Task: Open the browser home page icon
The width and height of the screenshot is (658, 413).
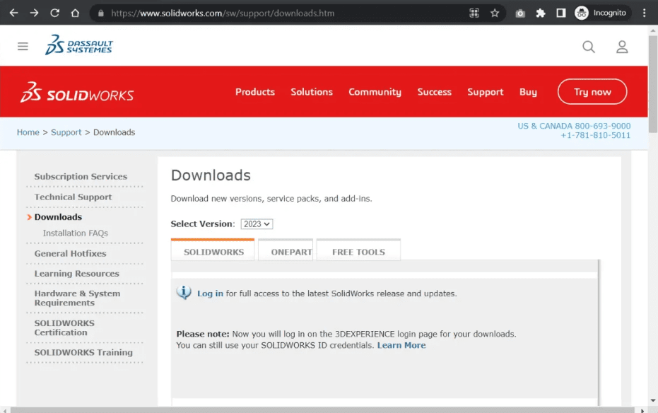Action: point(75,13)
